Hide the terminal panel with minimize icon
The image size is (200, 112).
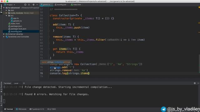(x=198, y=83)
